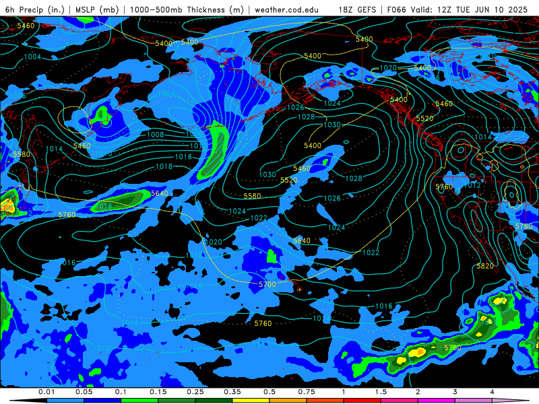Click the legend value label '3'
Image resolution: width=539 pixels, height=404 pixels.
tap(455, 392)
